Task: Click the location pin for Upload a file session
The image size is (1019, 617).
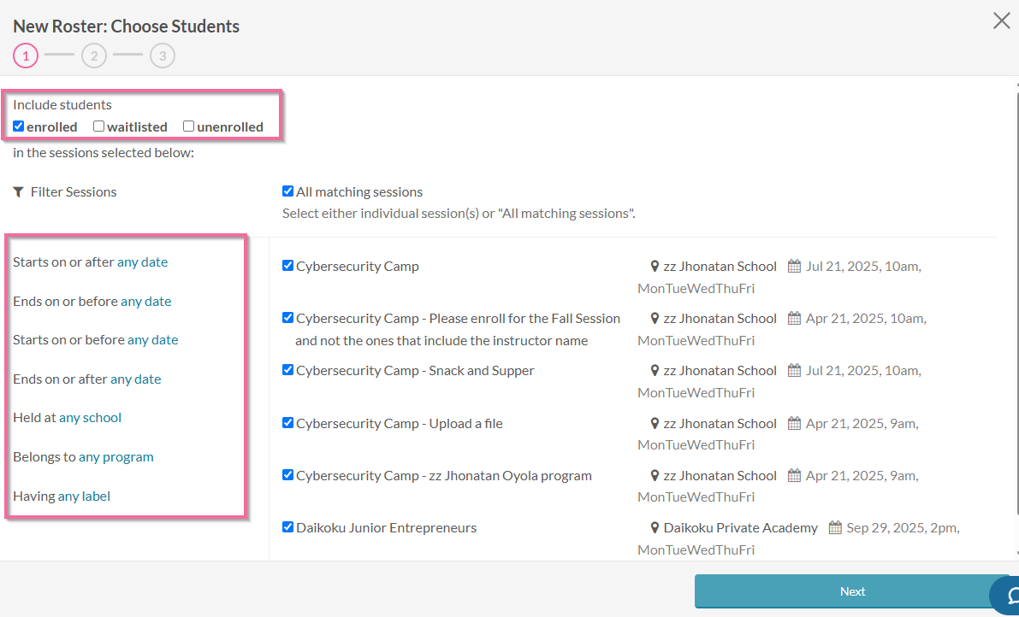Action: 654,422
